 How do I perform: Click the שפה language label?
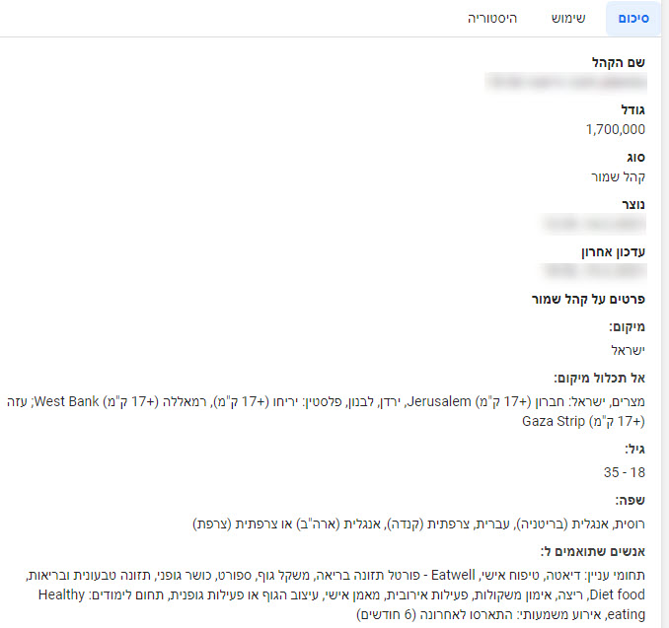(x=631, y=500)
